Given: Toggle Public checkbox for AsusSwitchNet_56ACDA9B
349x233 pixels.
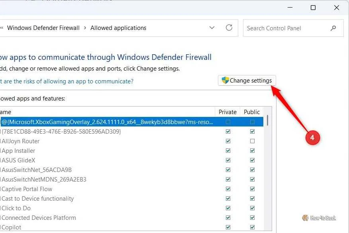Looking at the screenshot, I should pos(252,170).
